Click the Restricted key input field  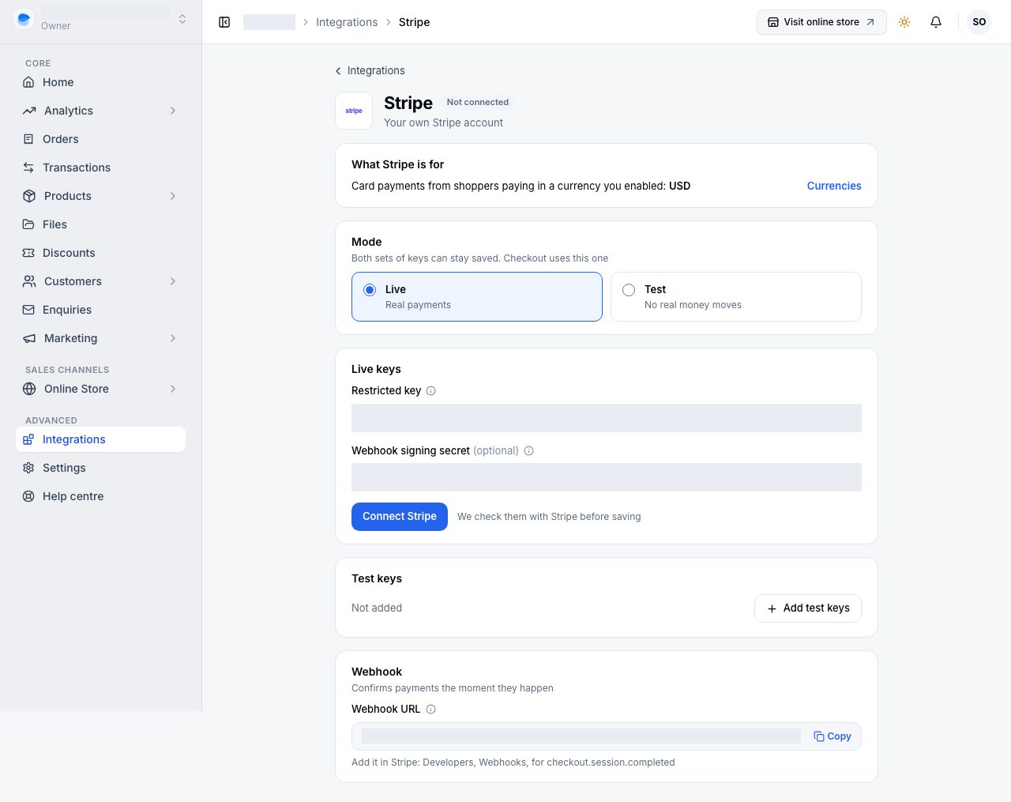pos(607,418)
